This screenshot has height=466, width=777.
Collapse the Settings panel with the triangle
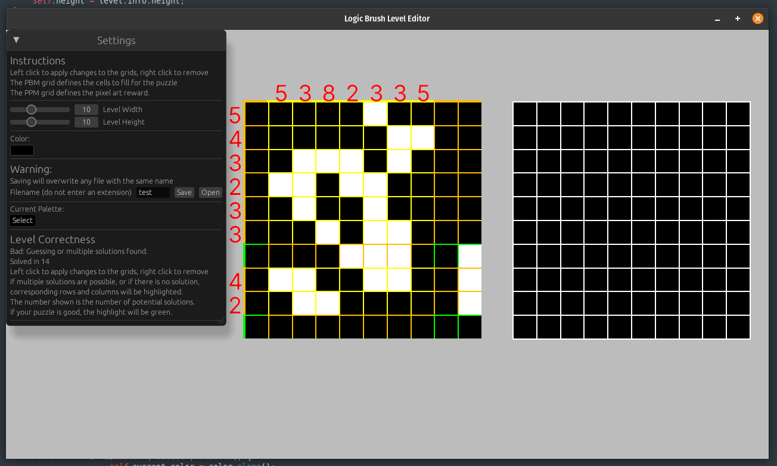click(16, 40)
